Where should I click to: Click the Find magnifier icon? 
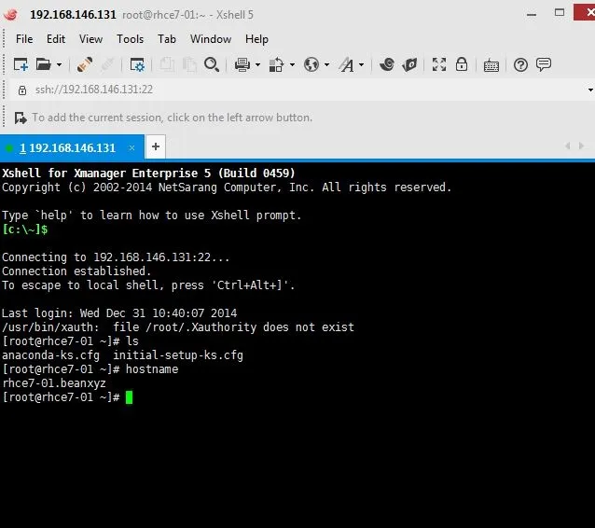coord(212,64)
